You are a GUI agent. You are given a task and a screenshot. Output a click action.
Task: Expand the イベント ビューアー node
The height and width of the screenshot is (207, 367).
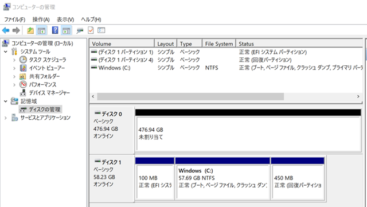click(14, 68)
